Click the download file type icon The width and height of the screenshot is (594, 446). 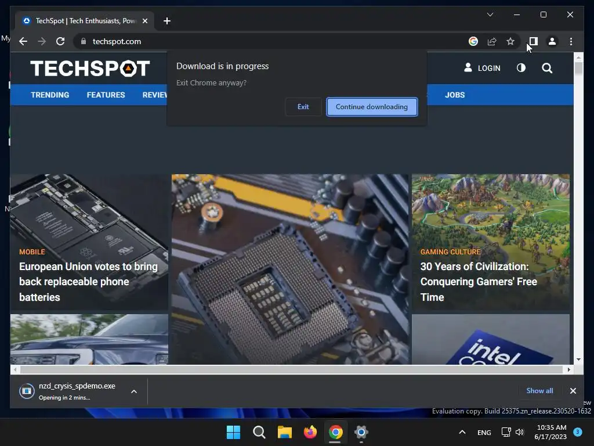[x=27, y=391]
